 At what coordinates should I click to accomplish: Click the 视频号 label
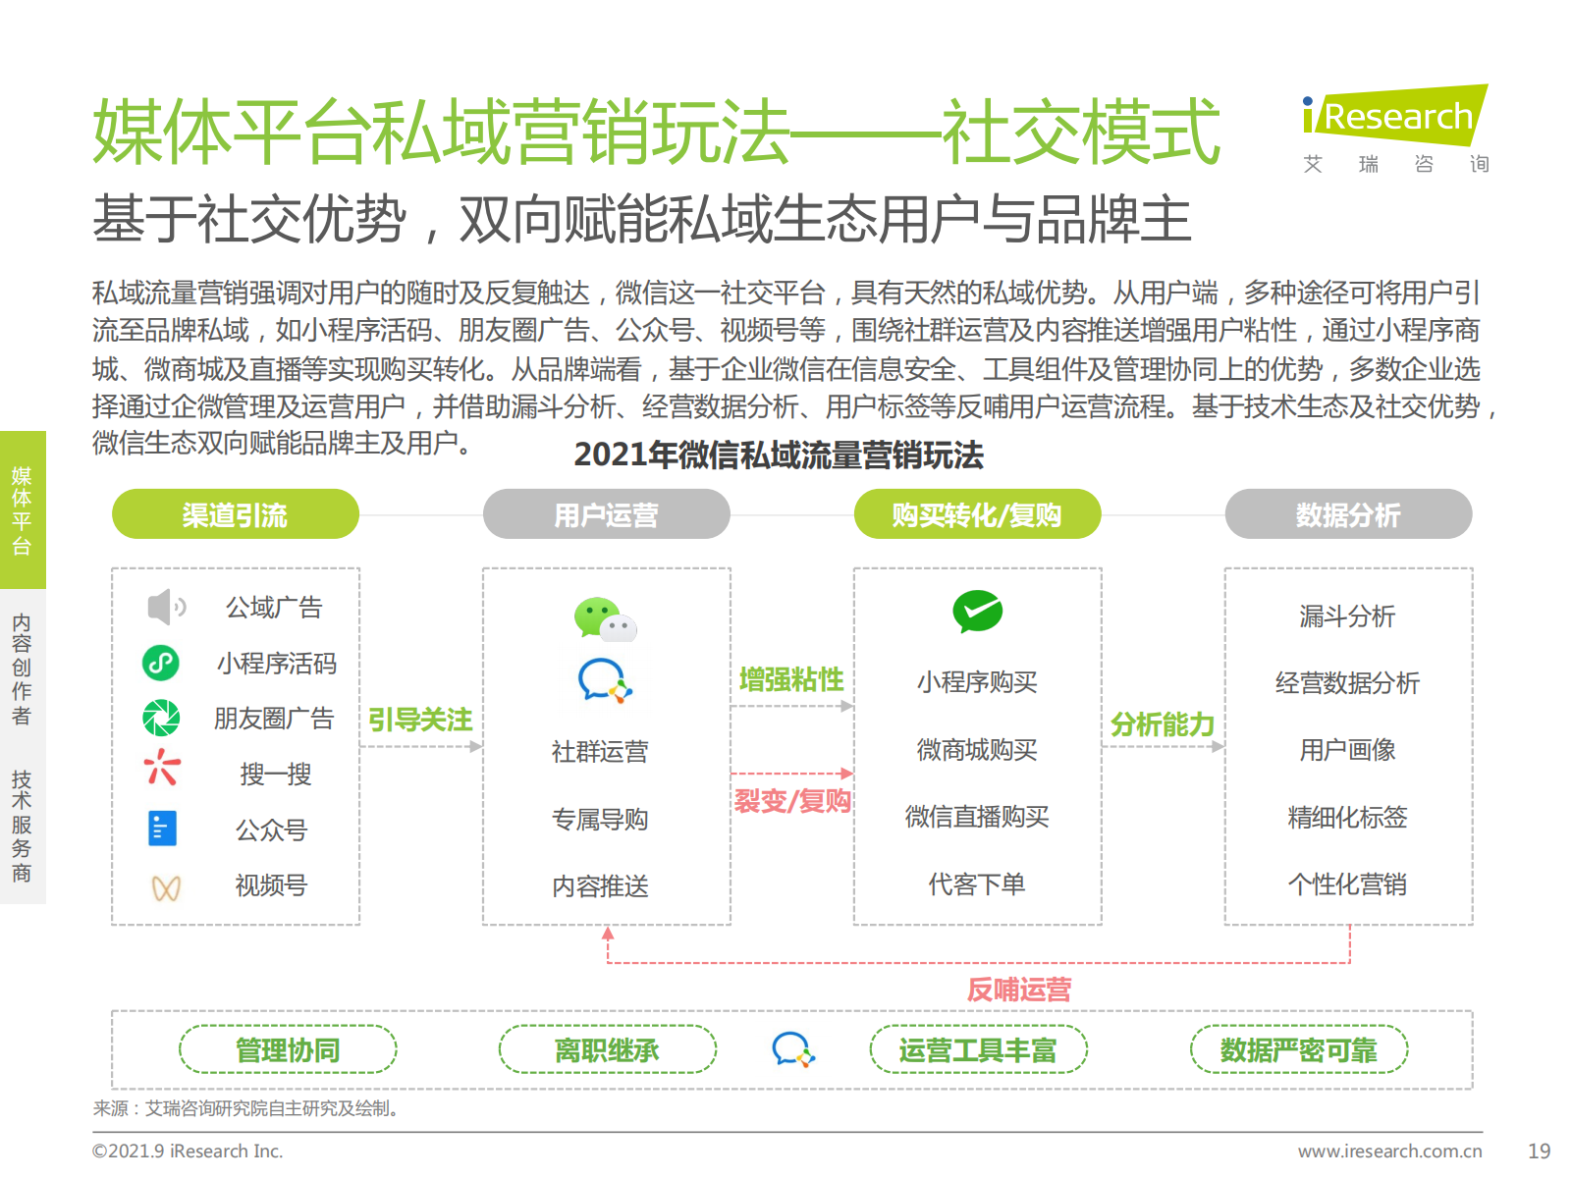(x=272, y=885)
